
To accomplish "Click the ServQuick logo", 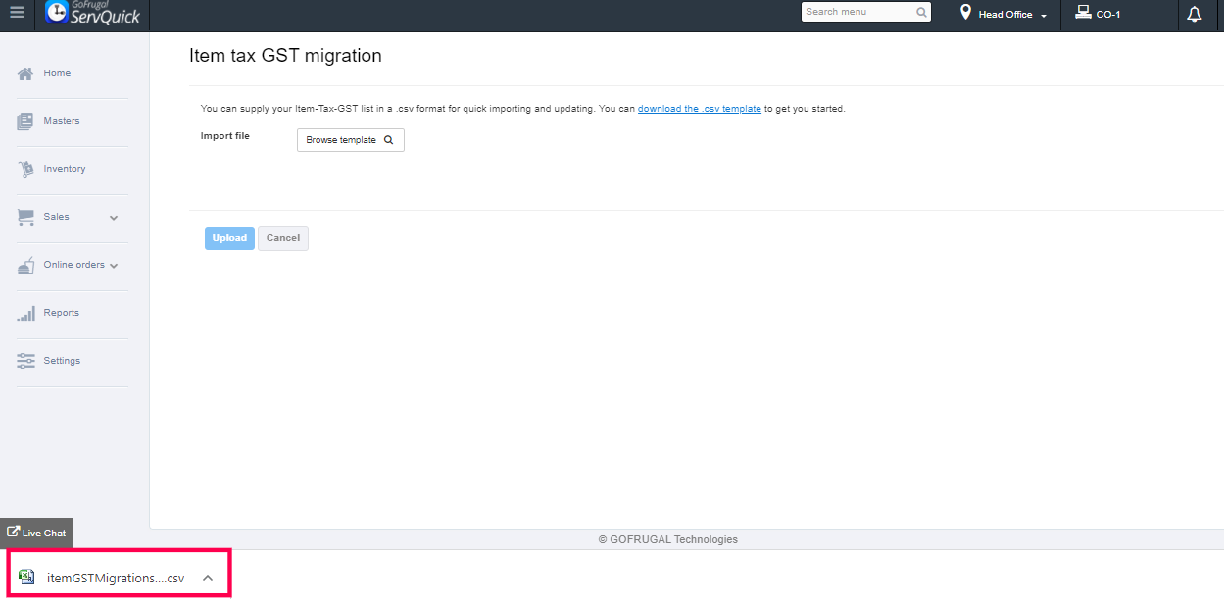I will click(93, 13).
